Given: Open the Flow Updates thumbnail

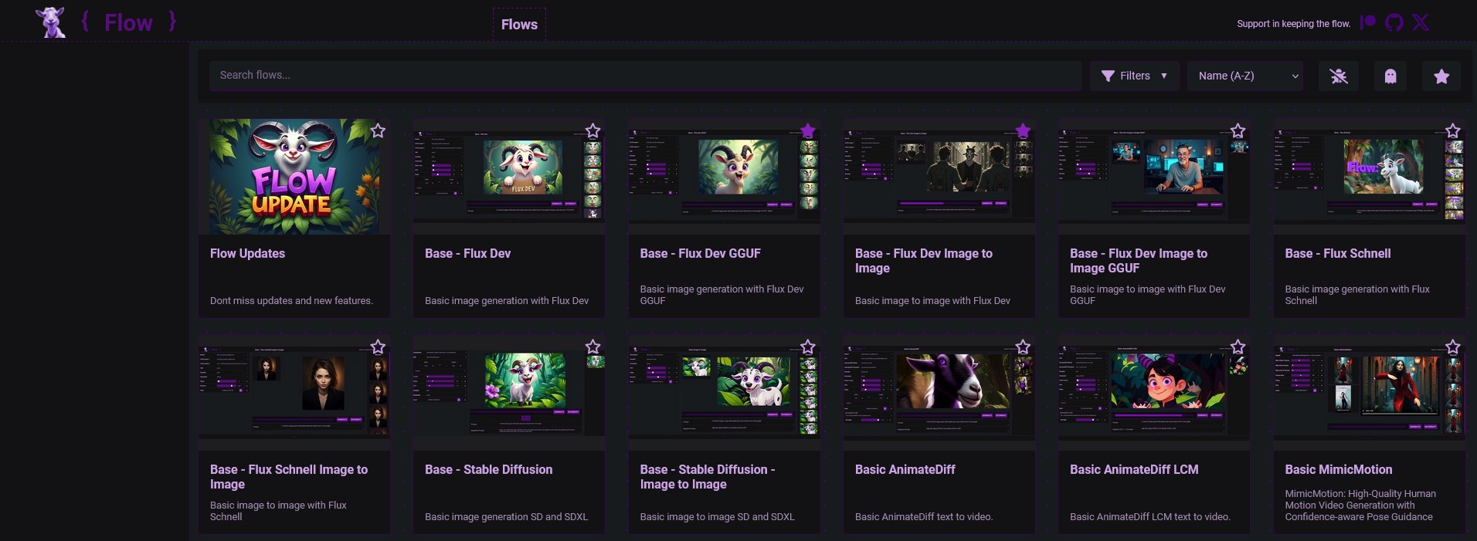Looking at the screenshot, I should pyautogui.click(x=294, y=176).
